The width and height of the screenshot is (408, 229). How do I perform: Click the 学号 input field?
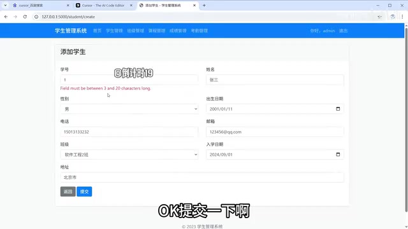(x=129, y=80)
